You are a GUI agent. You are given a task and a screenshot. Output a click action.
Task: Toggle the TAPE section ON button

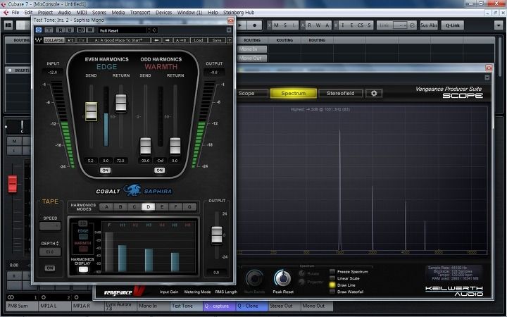coord(50,268)
